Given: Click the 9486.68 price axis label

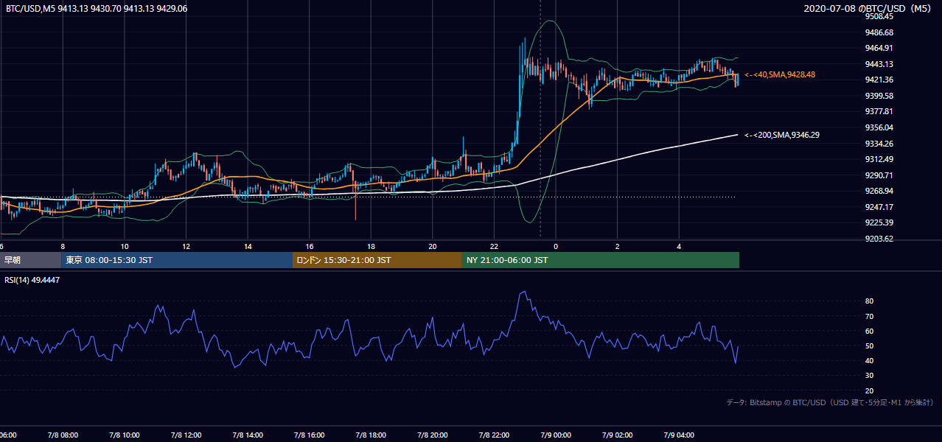Looking at the screenshot, I should click(879, 32).
